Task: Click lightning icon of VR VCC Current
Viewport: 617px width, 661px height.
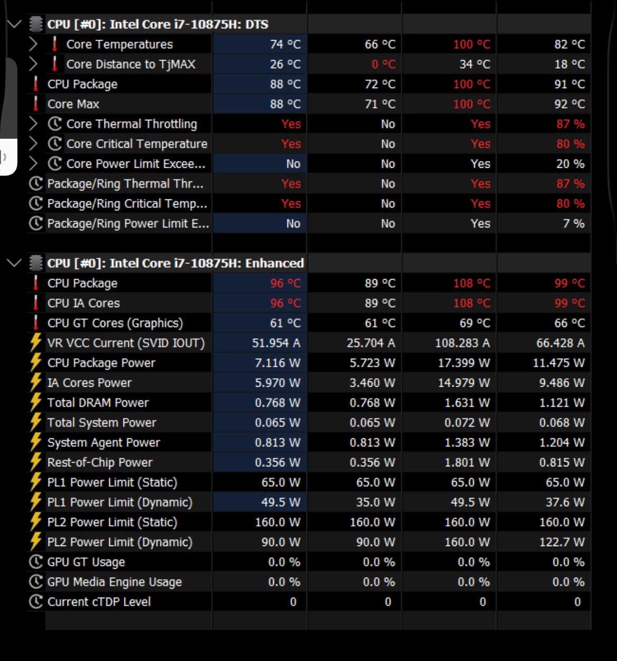Action: [36, 343]
